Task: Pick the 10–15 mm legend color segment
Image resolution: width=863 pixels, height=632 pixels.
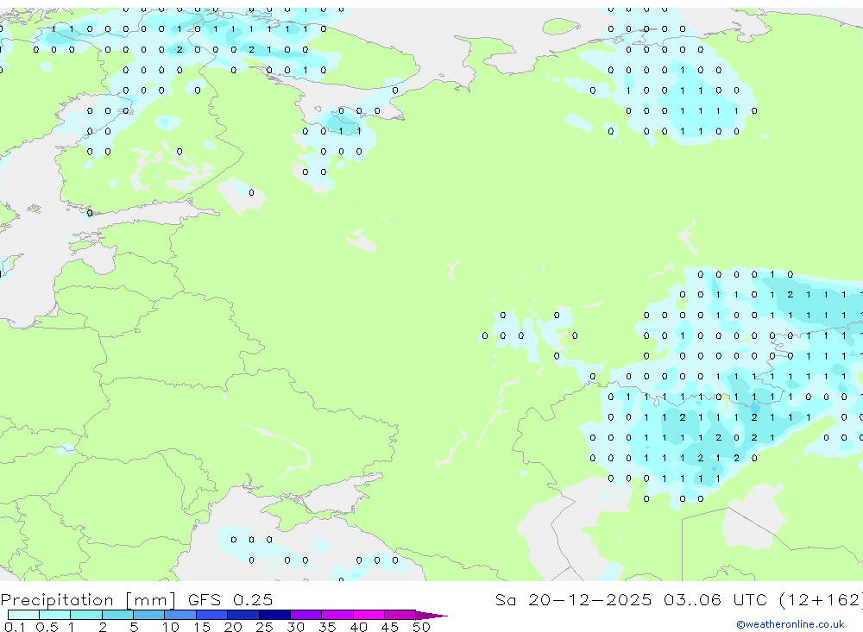Action: pos(180,615)
